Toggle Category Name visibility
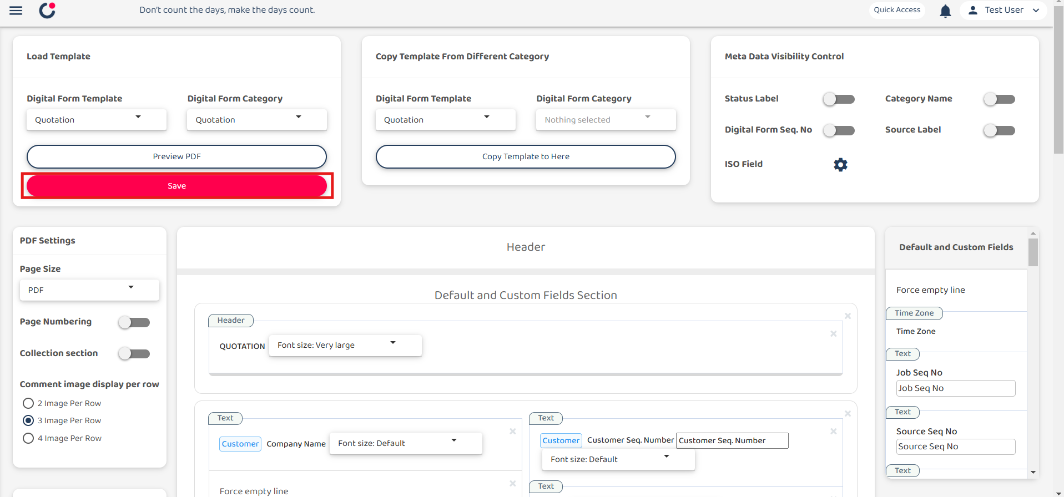 (x=999, y=99)
